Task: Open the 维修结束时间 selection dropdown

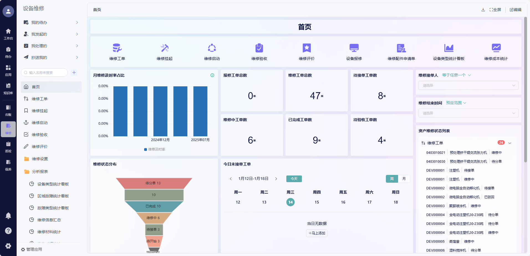Action: (468, 113)
